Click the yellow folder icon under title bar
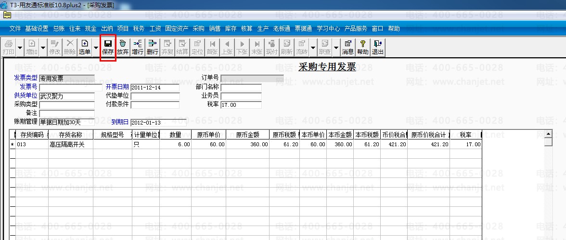The width and height of the screenshot is (566, 240). [x=7, y=15]
